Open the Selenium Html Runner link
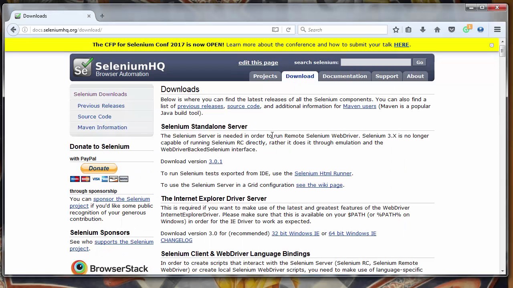 (323, 173)
